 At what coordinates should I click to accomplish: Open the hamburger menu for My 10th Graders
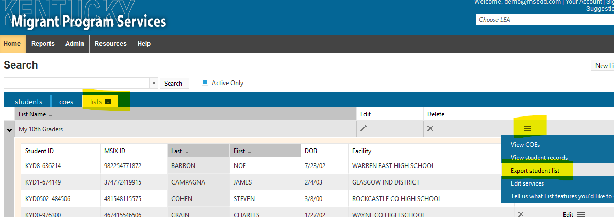point(527,129)
